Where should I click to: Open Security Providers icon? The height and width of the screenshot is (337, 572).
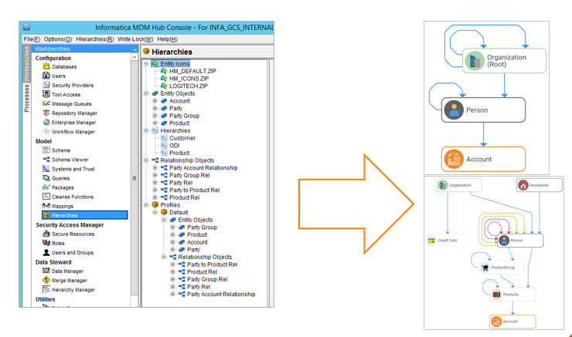46,85
